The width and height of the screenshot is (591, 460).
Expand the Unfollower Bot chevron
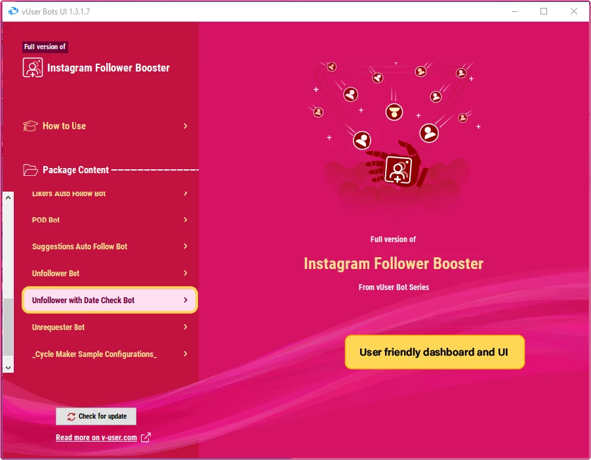186,273
